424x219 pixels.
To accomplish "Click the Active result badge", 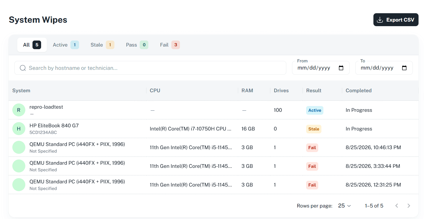I will click(315, 110).
